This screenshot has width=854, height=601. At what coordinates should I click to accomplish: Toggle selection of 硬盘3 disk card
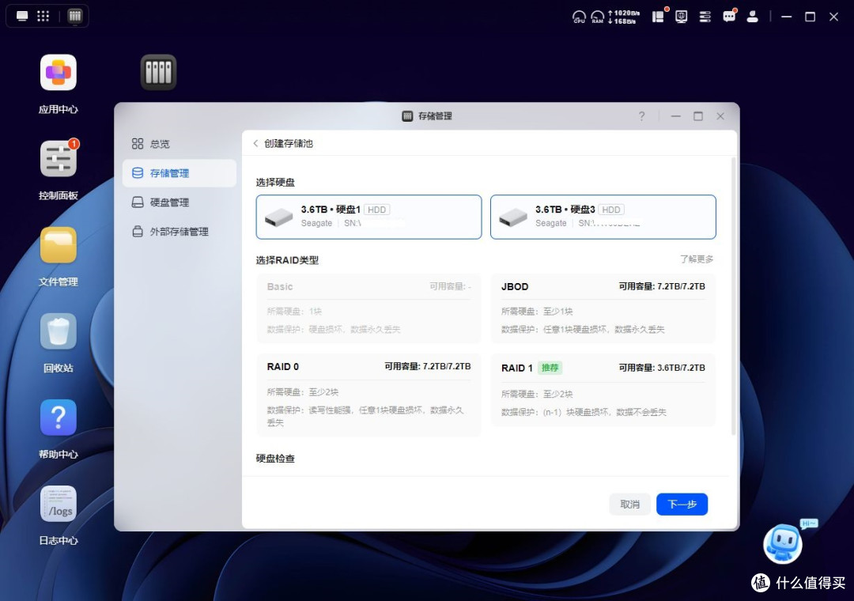(603, 217)
